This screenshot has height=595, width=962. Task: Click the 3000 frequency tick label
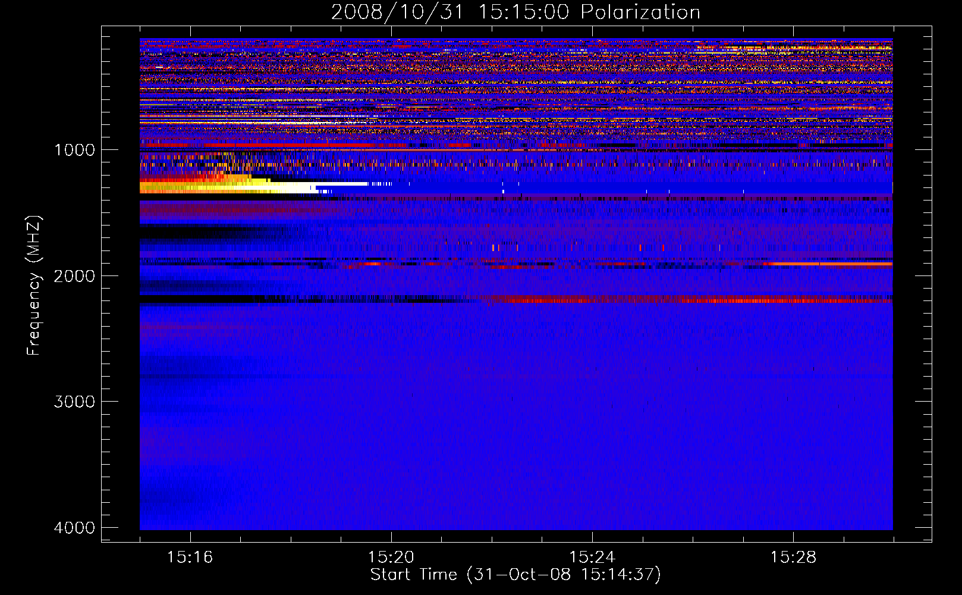(x=74, y=402)
